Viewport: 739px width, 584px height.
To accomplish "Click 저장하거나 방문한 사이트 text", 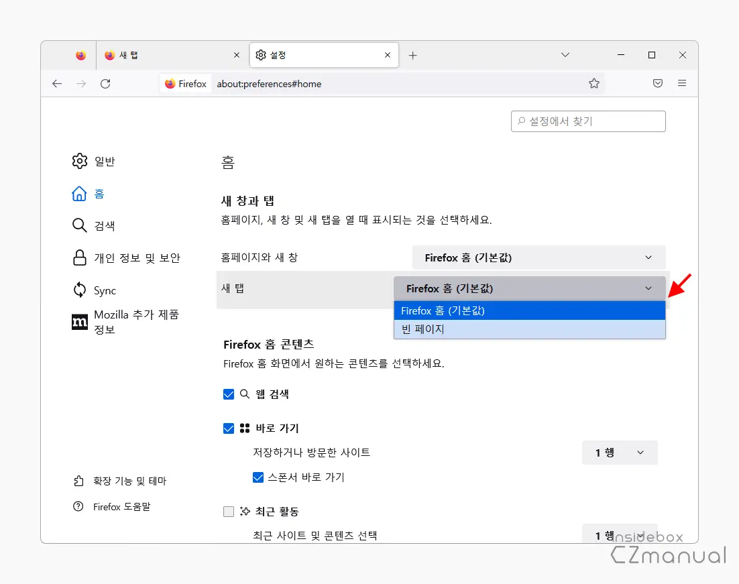I will (312, 453).
